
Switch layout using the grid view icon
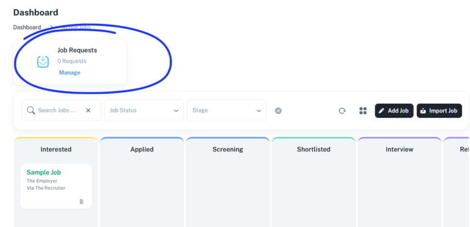(x=363, y=111)
